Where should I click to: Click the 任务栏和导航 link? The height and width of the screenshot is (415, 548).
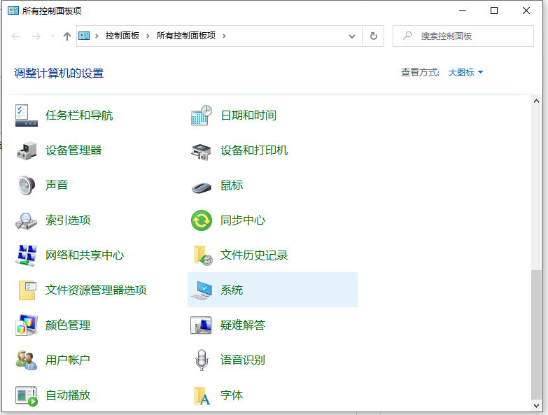[x=79, y=115]
